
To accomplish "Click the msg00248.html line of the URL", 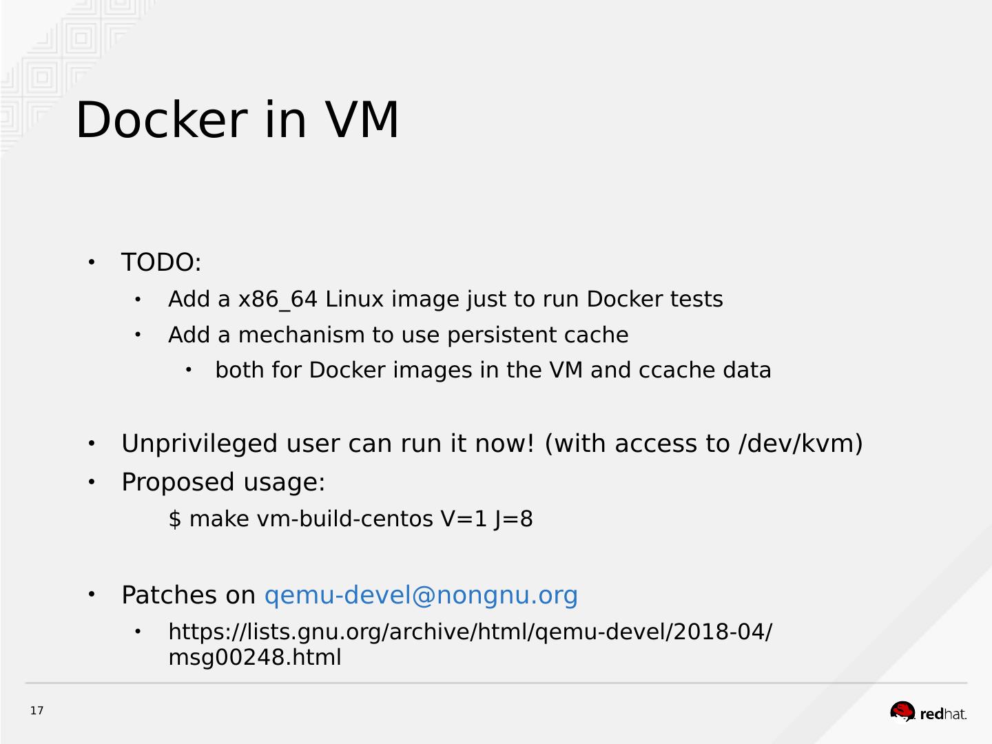I will tap(254, 657).
